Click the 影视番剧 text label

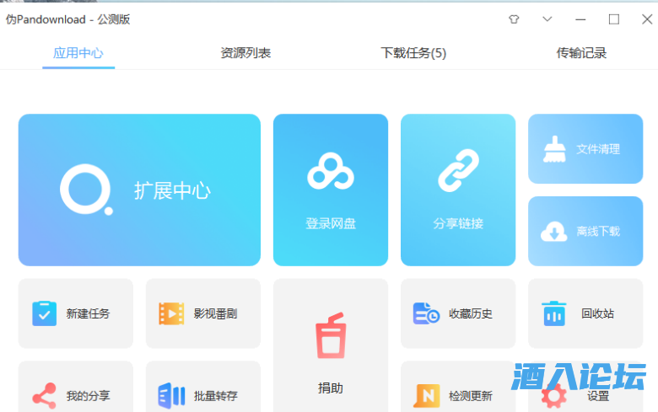[x=216, y=313]
